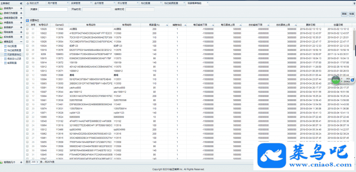The image size is (356, 172).
Task: Select checkbox for row with GameID 109663
Action: [x=27, y=54]
